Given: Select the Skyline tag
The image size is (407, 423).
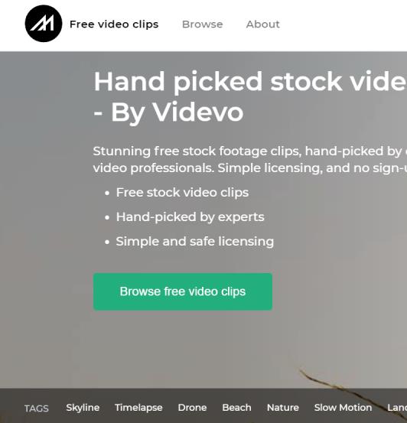Looking at the screenshot, I should (83, 408).
